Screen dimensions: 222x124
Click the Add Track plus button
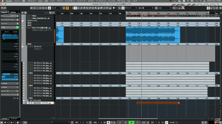23,13
